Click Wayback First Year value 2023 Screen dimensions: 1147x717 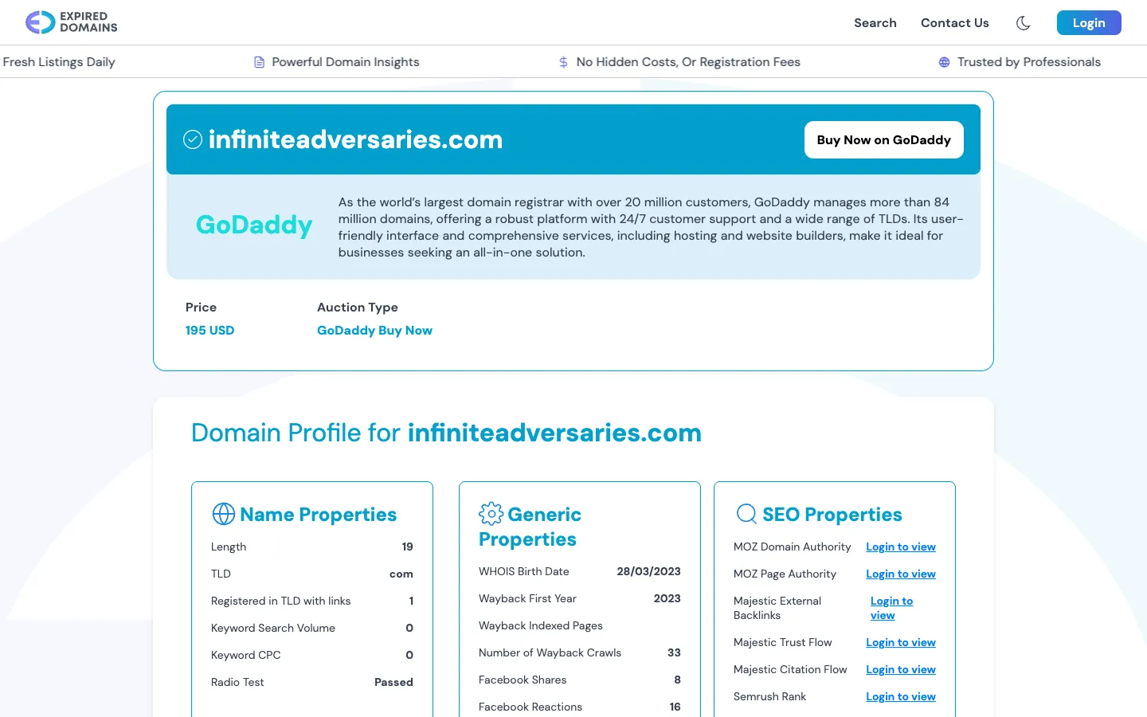667,599
